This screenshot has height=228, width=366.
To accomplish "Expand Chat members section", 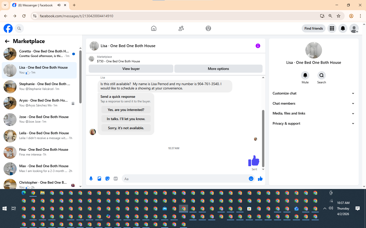I will coord(313,103).
